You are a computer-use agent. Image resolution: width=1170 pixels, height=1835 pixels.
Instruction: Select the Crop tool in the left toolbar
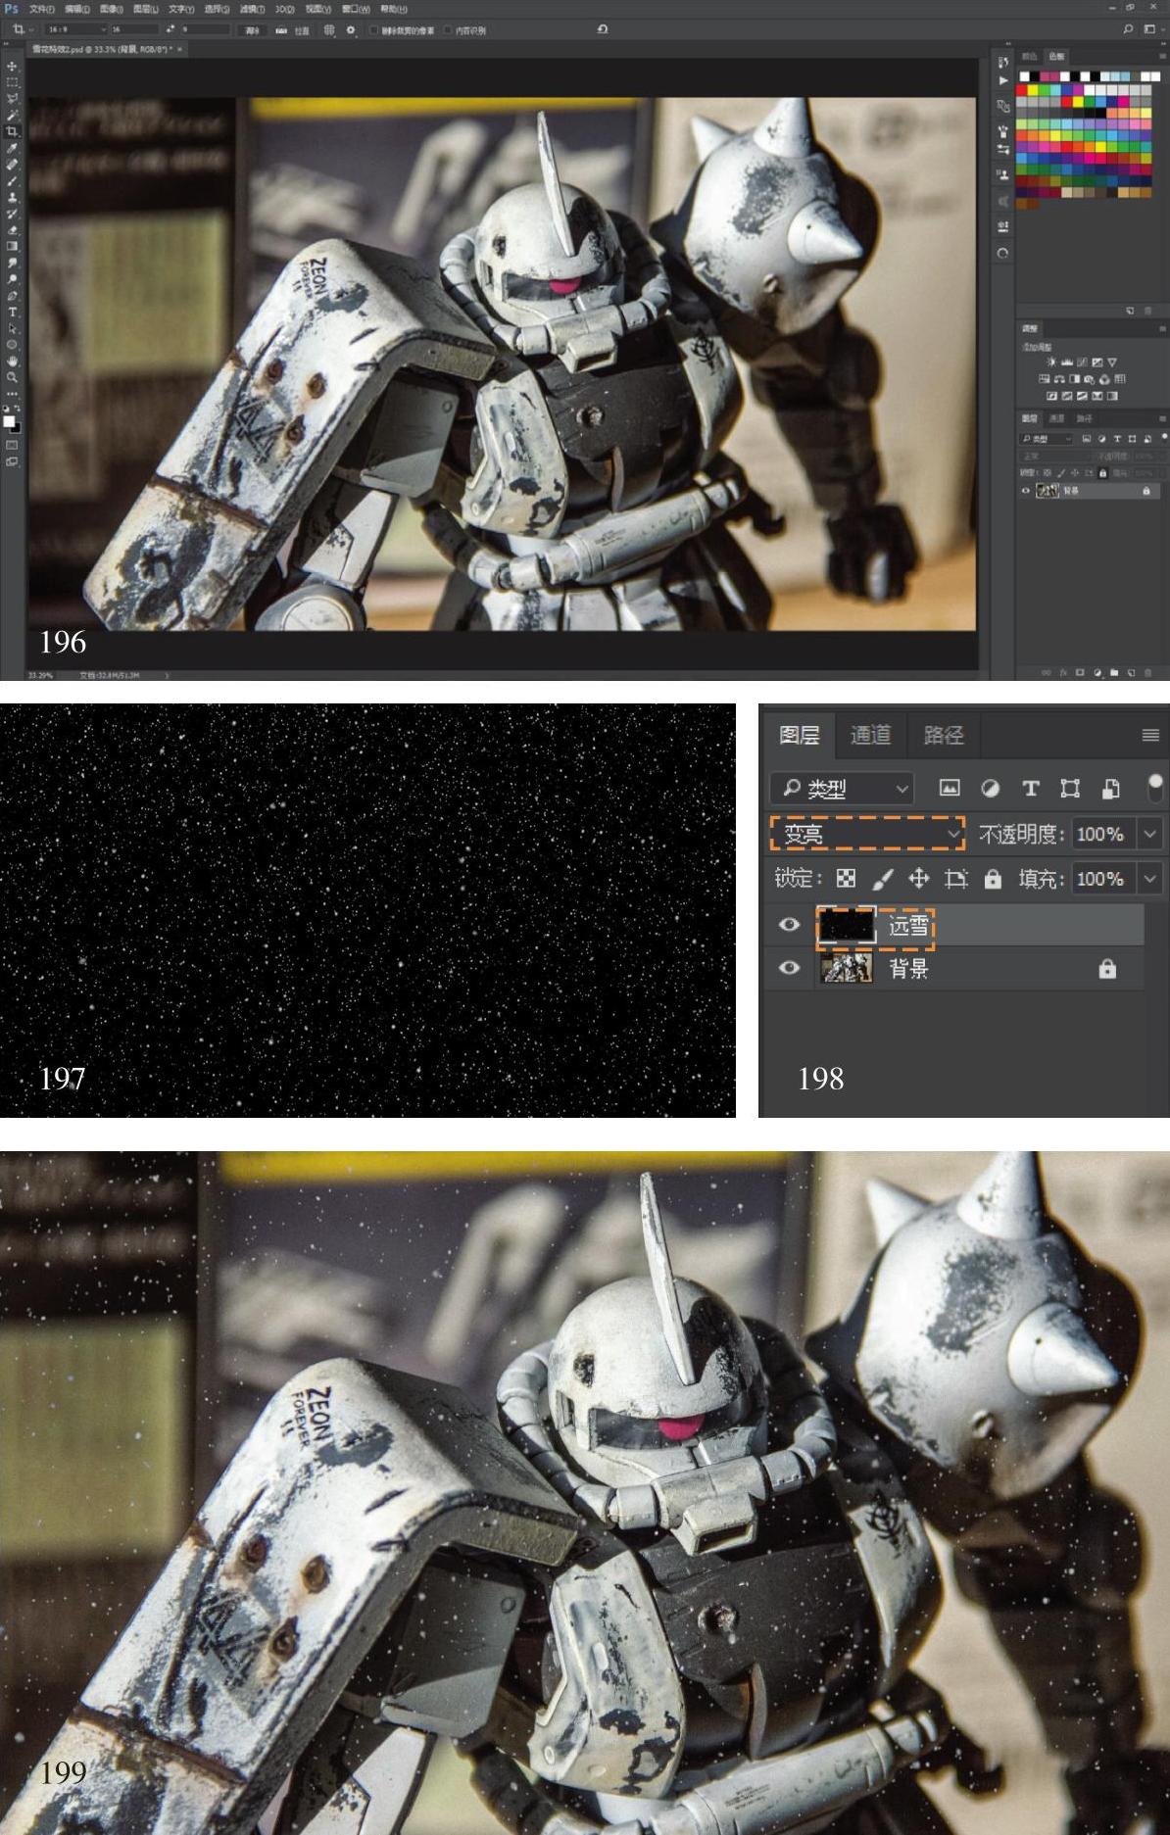(12, 132)
